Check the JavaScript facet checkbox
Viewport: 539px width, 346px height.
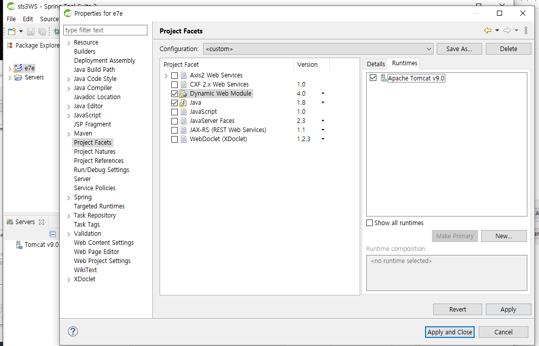point(175,112)
